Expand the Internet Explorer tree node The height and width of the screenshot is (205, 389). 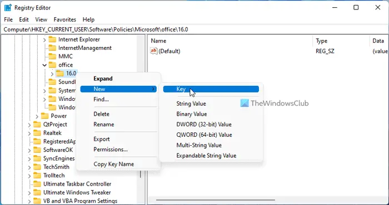(x=44, y=39)
